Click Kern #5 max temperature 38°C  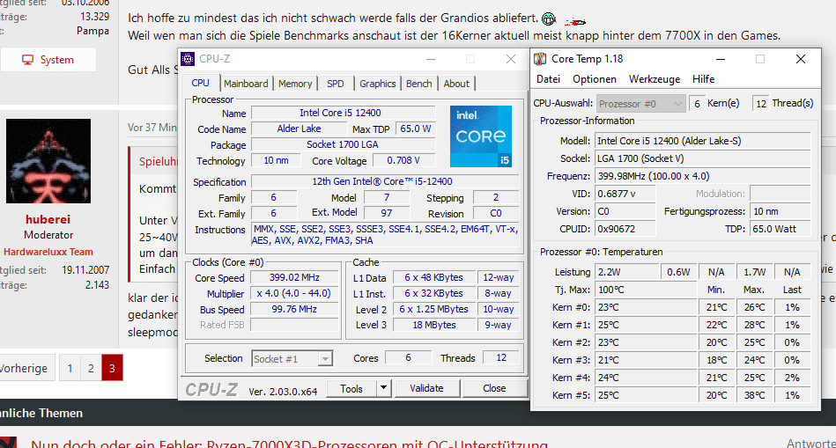(754, 395)
